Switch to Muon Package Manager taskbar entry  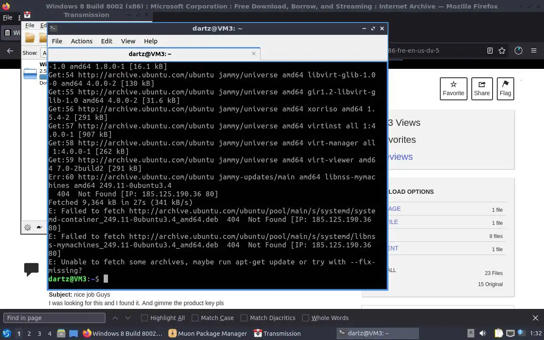click(x=208, y=334)
